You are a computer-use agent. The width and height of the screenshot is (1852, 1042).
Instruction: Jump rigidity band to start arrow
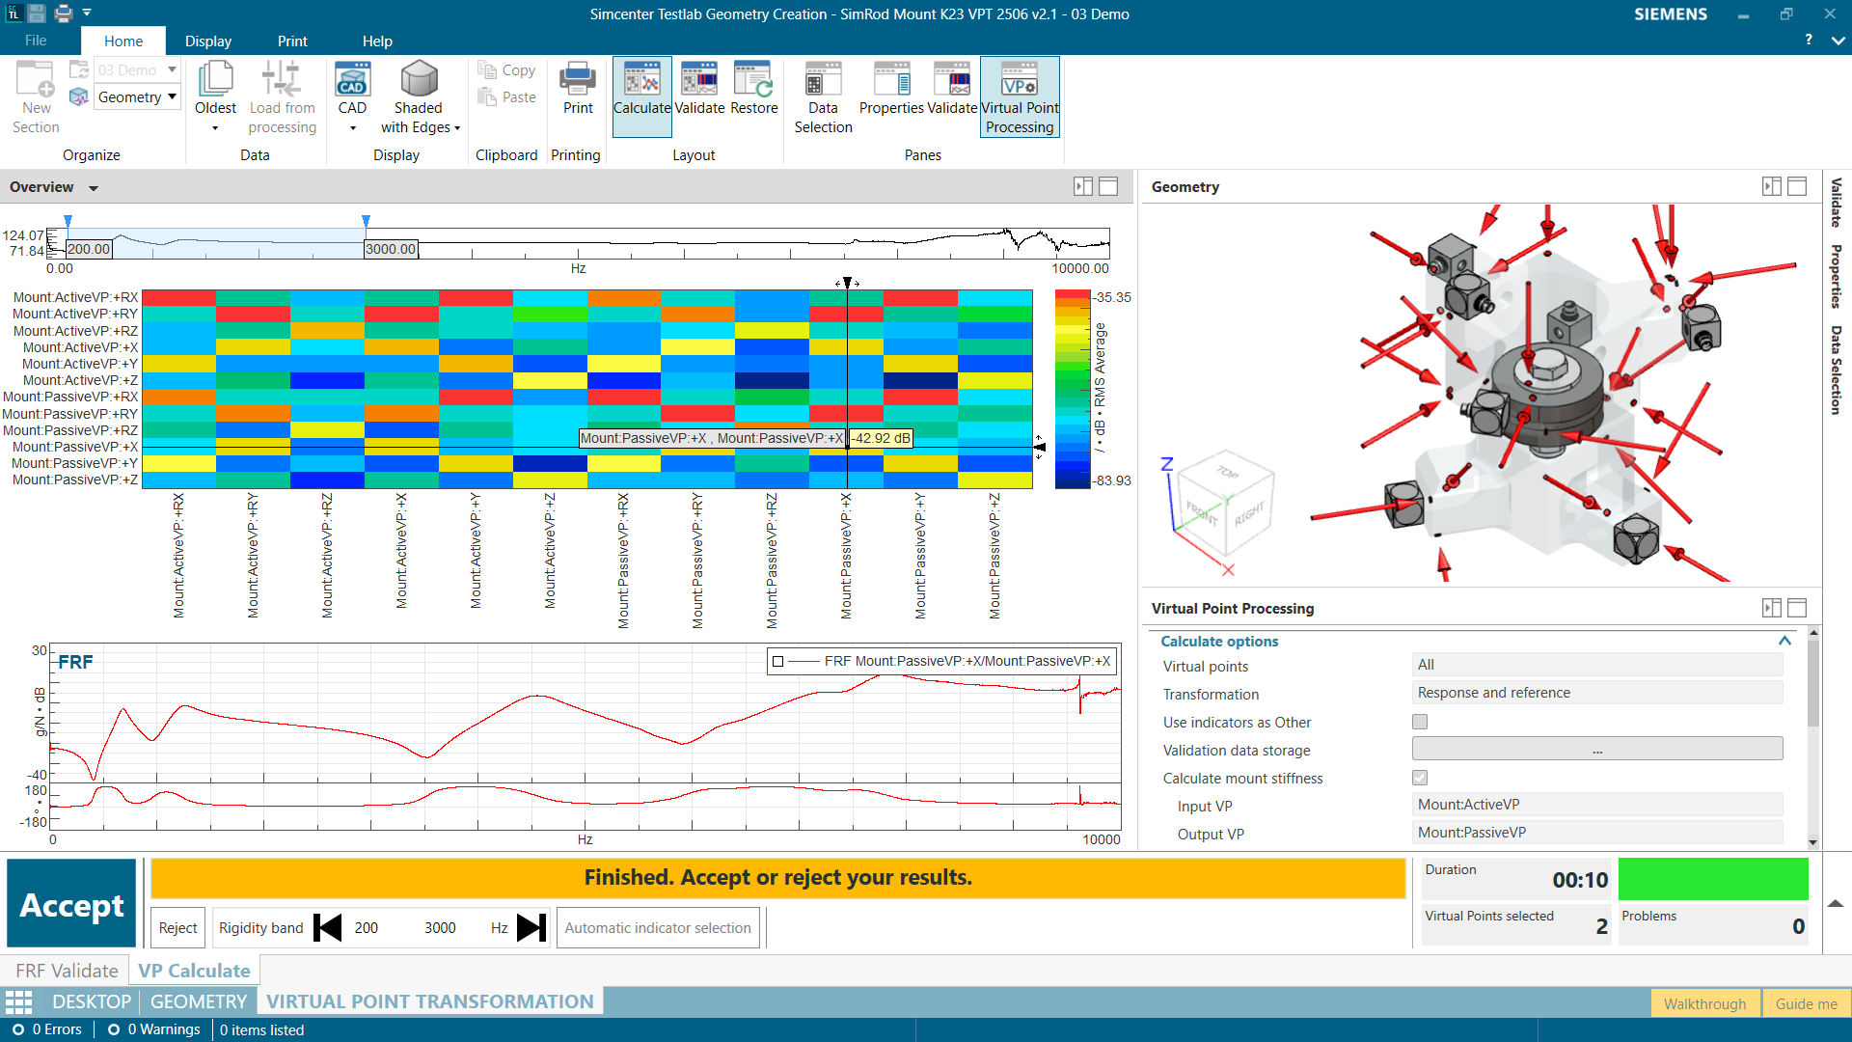[328, 927]
